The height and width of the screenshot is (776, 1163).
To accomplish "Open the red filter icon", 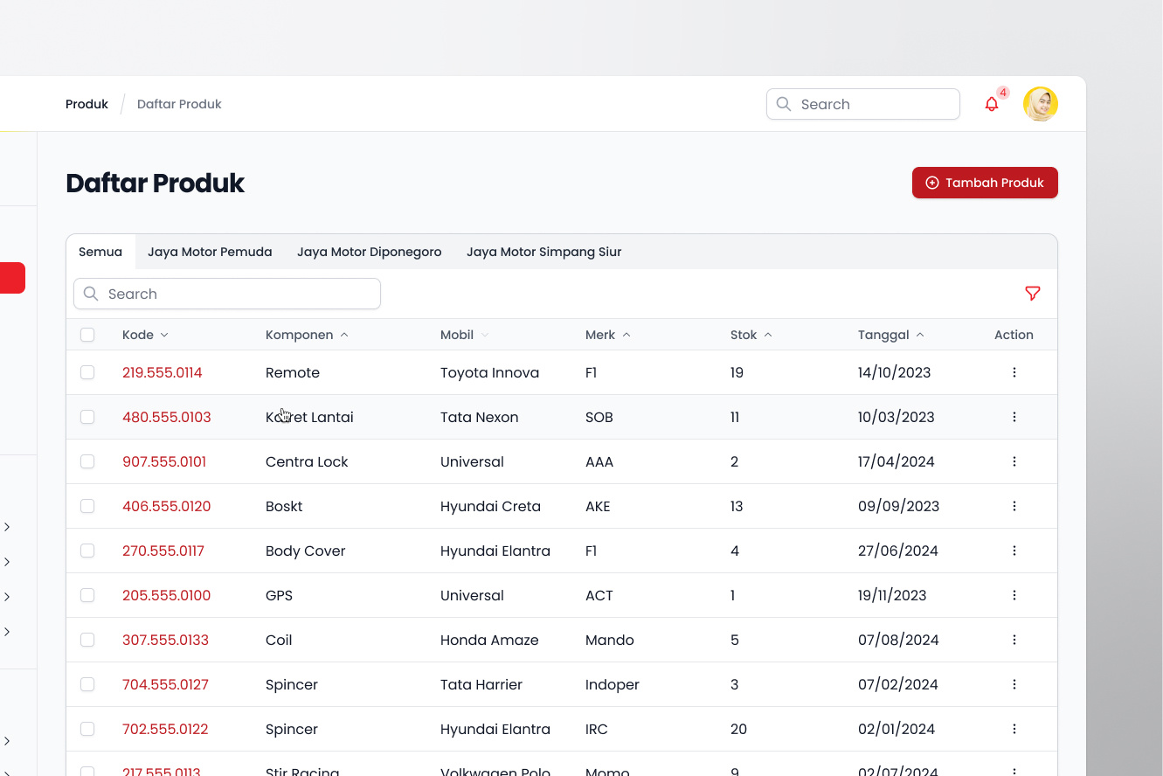I will click(1033, 294).
